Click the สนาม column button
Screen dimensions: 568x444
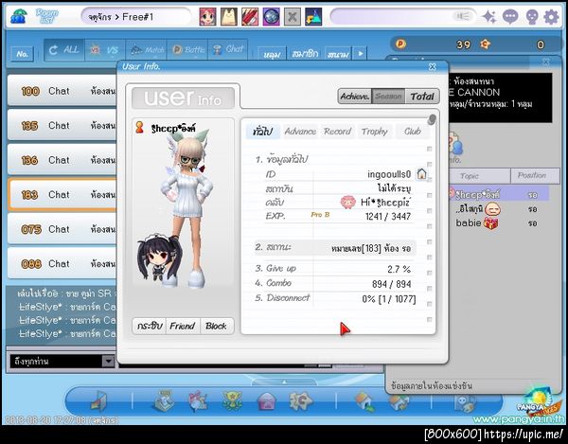338,54
